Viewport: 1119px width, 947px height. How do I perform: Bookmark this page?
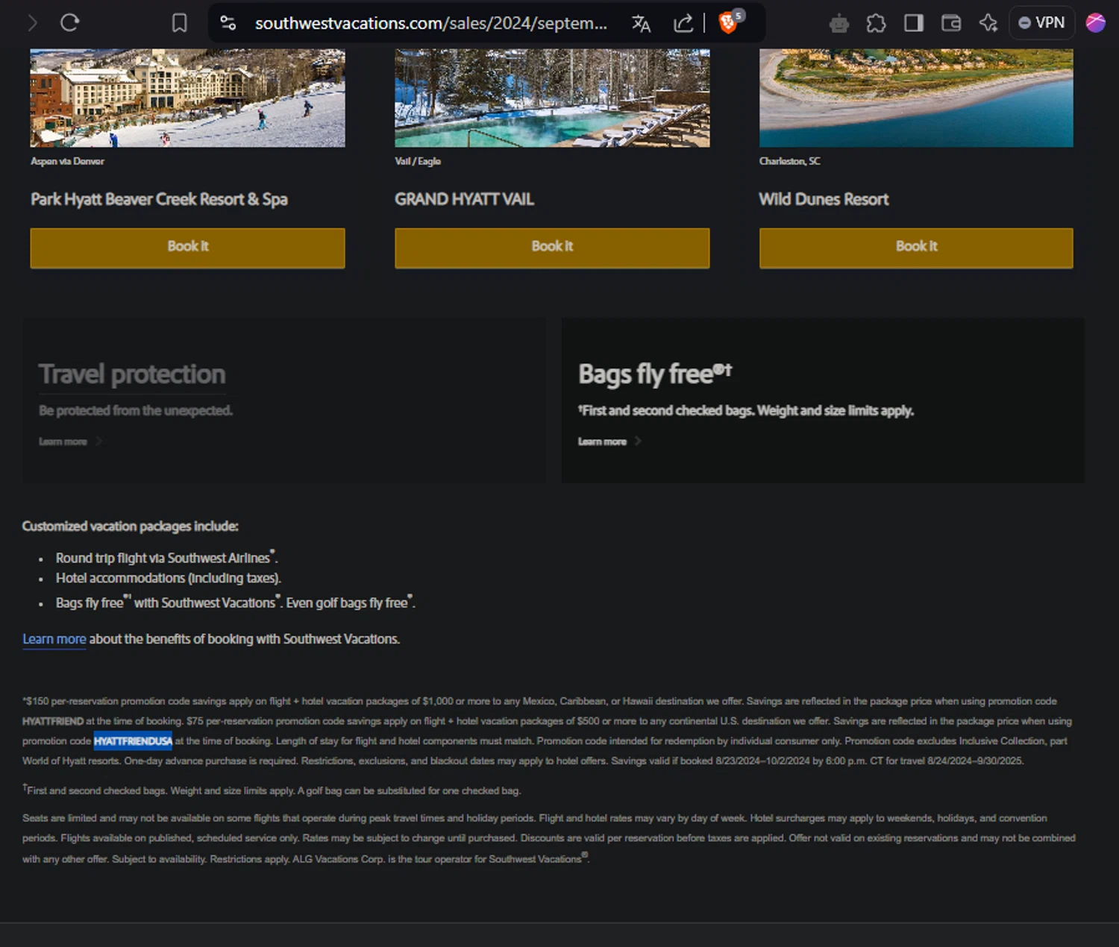coord(179,23)
